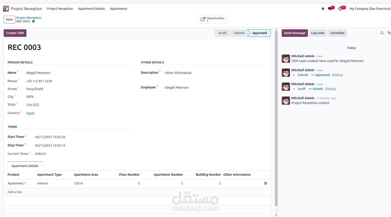Click Log note button

[x=318, y=33]
